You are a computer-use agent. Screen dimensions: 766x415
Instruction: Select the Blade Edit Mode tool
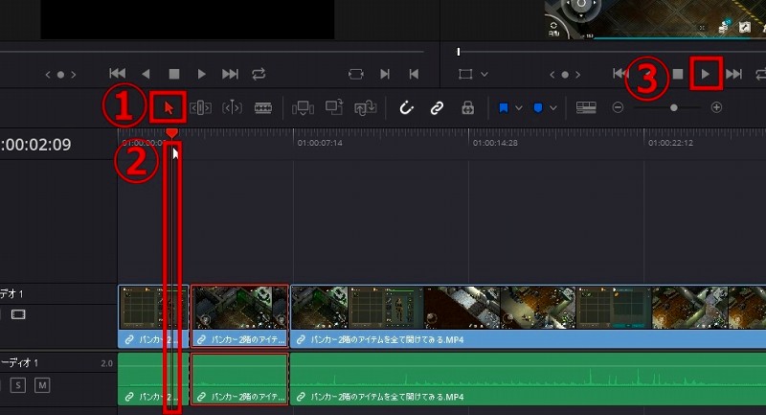coord(262,108)
